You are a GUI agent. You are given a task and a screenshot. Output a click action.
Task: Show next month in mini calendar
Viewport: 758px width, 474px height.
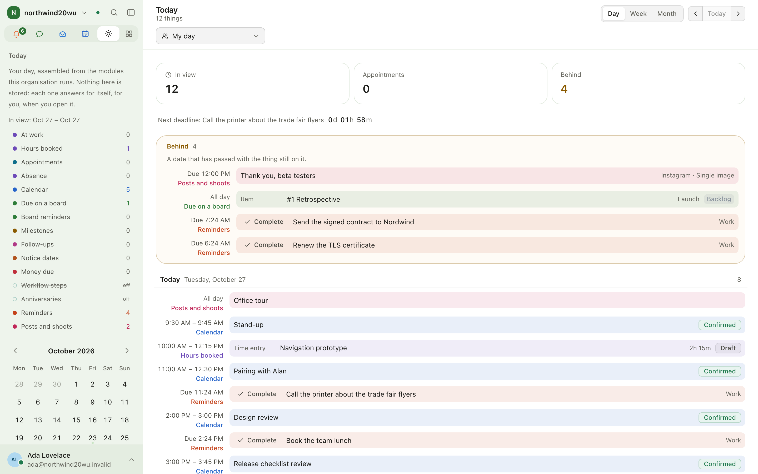(127, 350)
